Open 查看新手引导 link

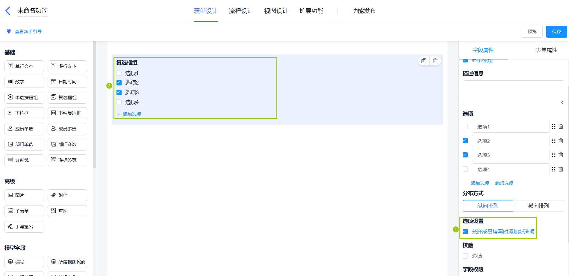pos(28,31)
